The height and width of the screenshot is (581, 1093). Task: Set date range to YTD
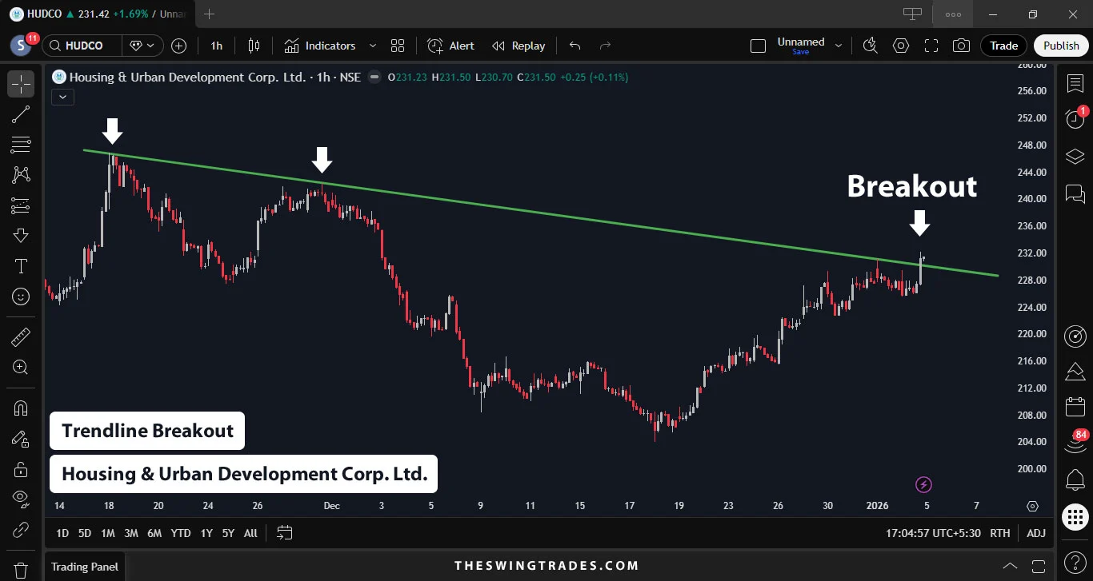pyautogui.click(x=181, y=533)
